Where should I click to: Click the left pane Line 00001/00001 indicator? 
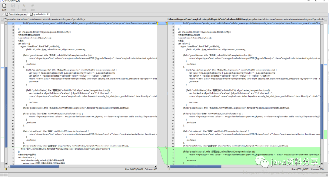pyautogui.click(x=134, y=169)
